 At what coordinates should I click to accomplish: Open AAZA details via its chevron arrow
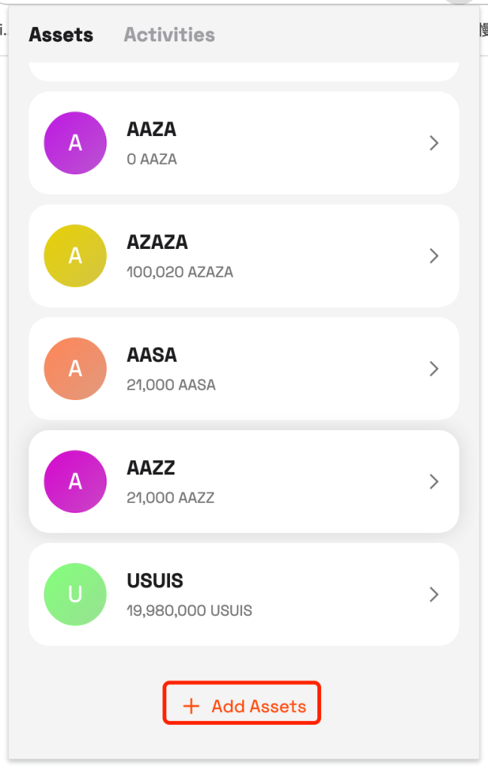point(434,143)
